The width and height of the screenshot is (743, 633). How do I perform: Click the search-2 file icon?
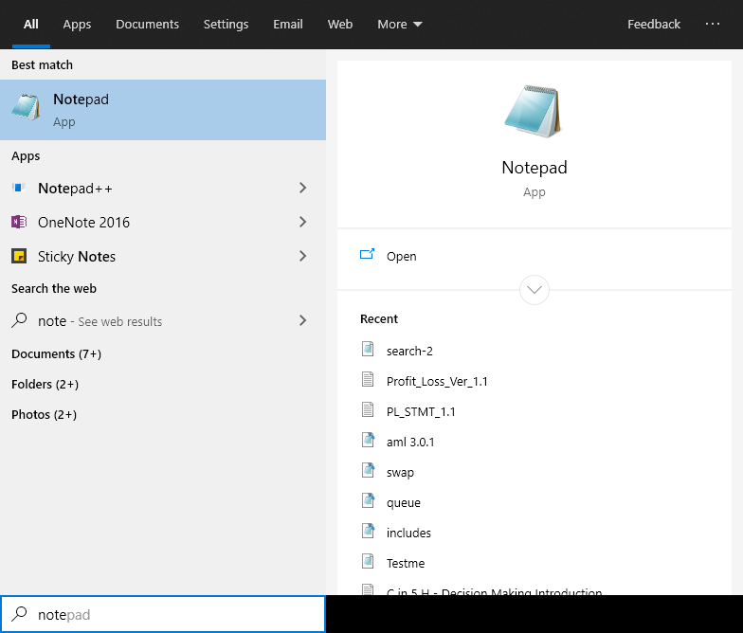368,349
